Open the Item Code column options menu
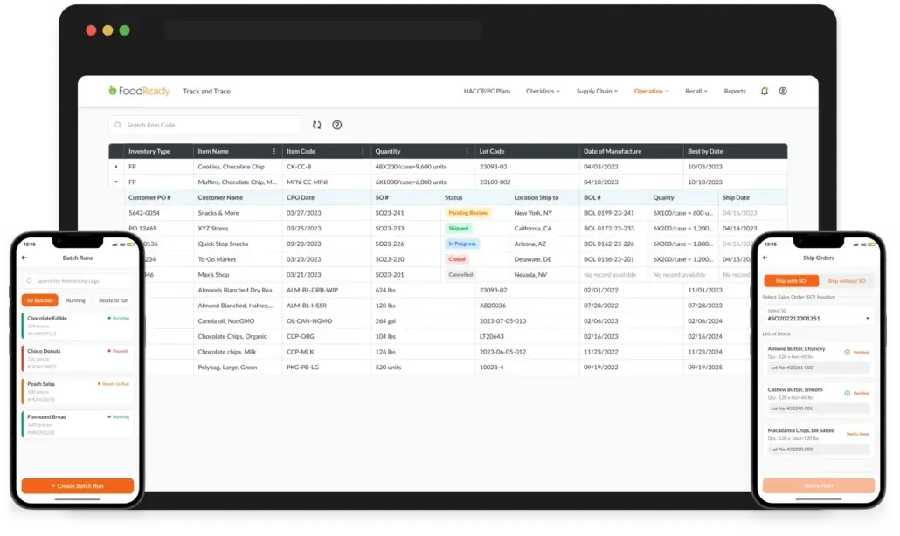Screen dimensions: 900x536 363,152
